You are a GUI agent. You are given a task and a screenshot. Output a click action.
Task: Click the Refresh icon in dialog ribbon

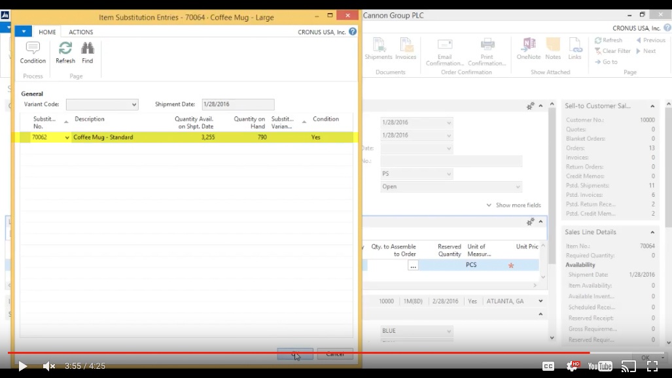pyautogui.click(x=65, y=49)
